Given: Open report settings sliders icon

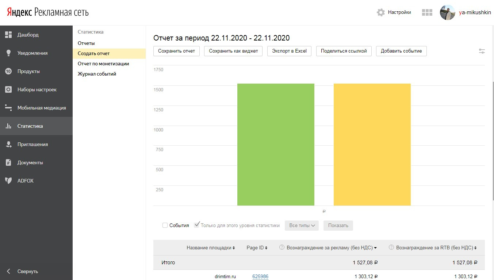Looking at the screenshot, I should click(482, 51).
